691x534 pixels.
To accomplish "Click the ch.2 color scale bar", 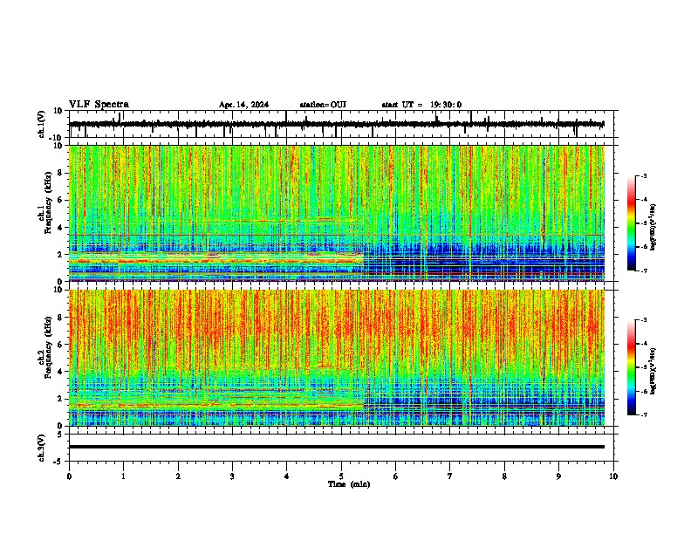I will point(631,367).
